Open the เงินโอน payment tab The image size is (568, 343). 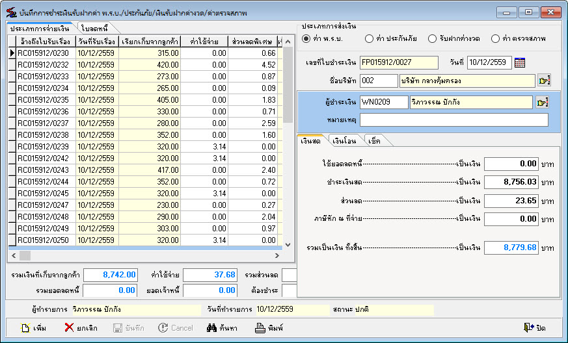pos(344,141)
